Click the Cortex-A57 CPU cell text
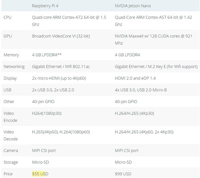Image resolution: width=200 pixels, height=178 pixels. coord(153,21)
